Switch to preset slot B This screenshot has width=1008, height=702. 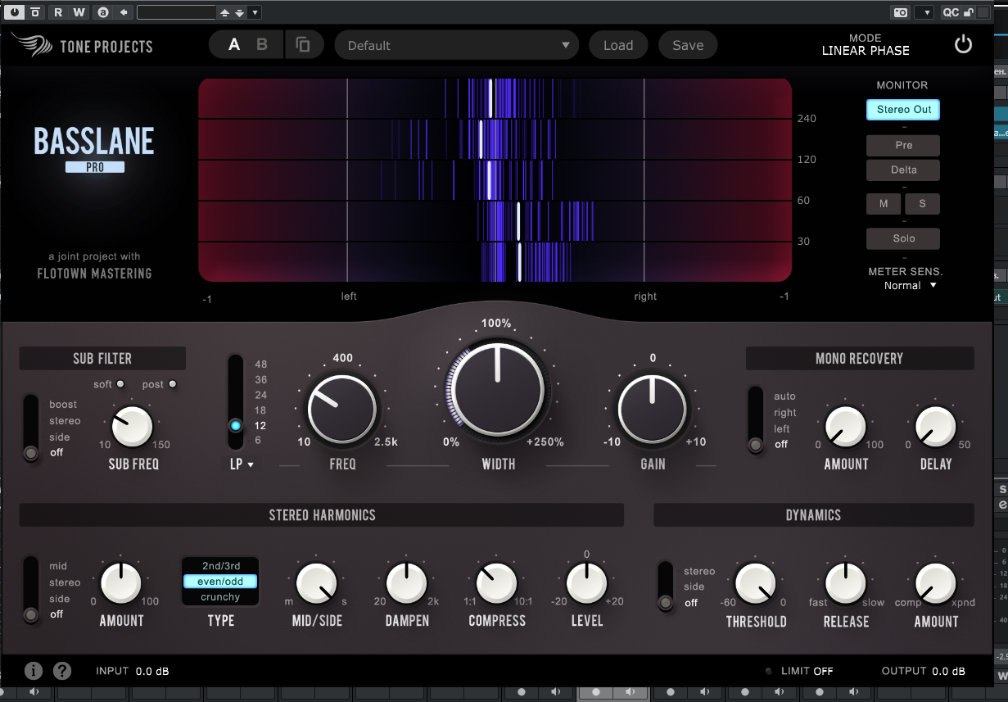coord(262,45)
